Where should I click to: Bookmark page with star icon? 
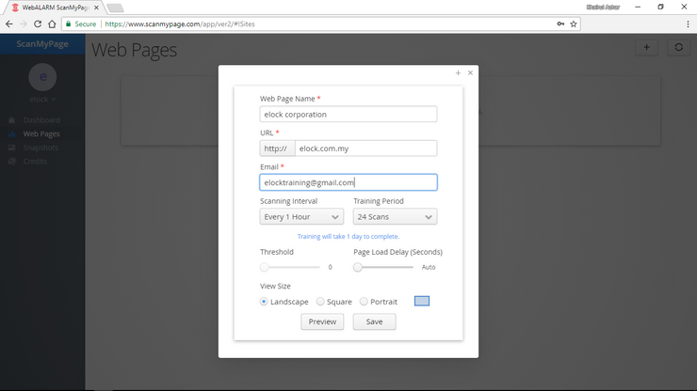(x=574, y=23)
